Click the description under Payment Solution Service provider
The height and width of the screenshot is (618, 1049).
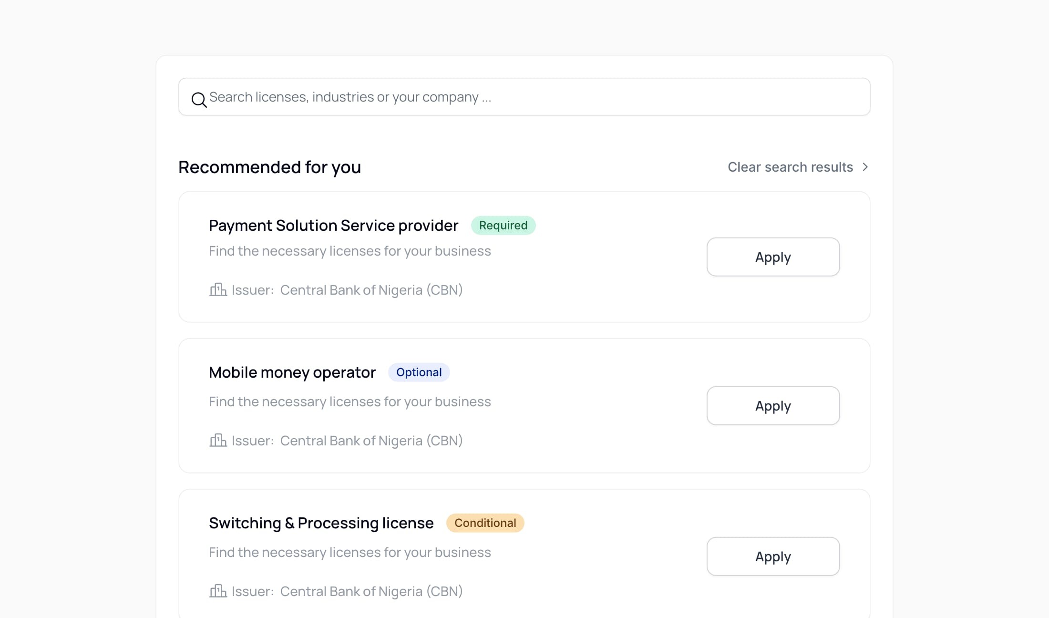tap(350, 251)
